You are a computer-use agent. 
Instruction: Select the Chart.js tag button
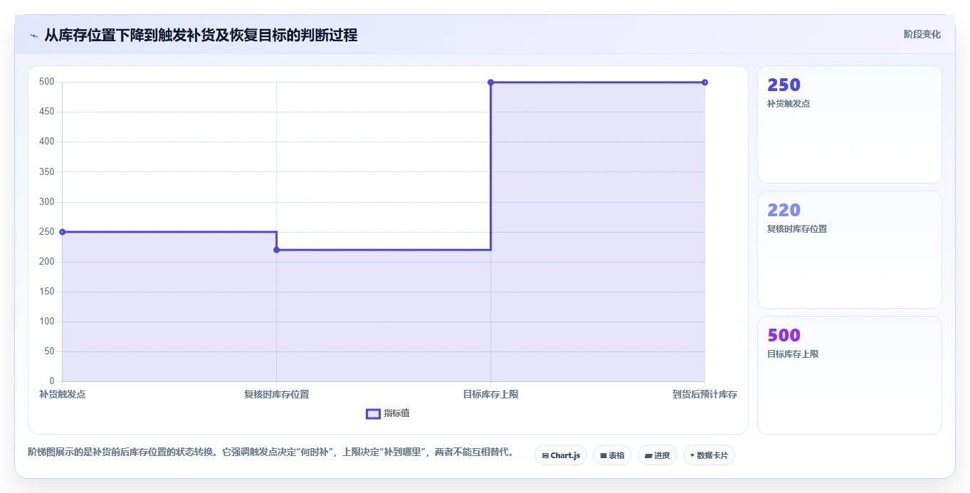(x=561, y=455)
